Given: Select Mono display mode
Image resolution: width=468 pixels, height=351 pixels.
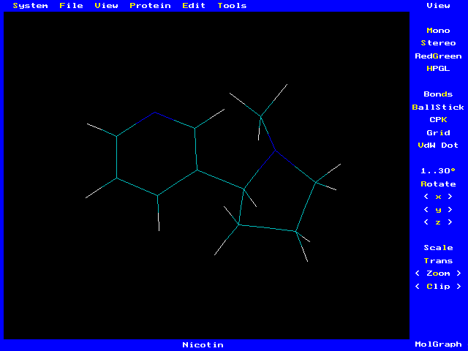Looking at the screenshot, I should click(438, 31).
